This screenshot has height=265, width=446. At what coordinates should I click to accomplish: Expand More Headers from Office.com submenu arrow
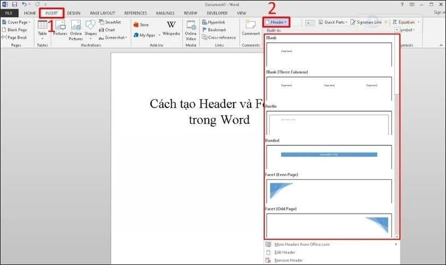(x=396, y=244)
